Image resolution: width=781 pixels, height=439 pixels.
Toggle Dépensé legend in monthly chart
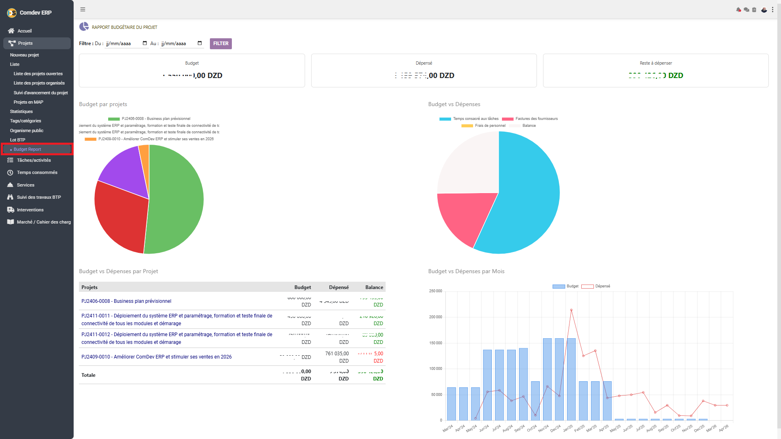(x=596, y=286)
